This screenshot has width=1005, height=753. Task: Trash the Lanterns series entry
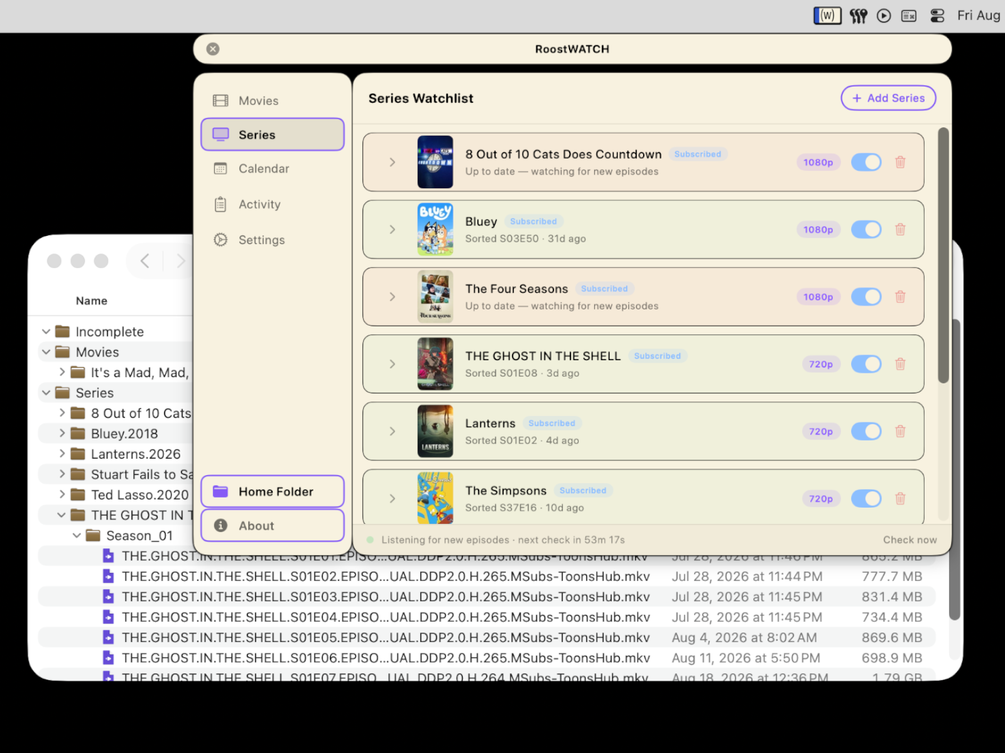(x=900, y=431)
